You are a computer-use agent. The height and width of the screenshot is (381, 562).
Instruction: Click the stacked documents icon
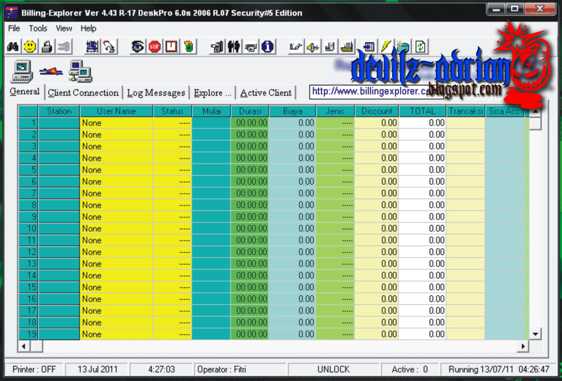[x=330, y=47]
